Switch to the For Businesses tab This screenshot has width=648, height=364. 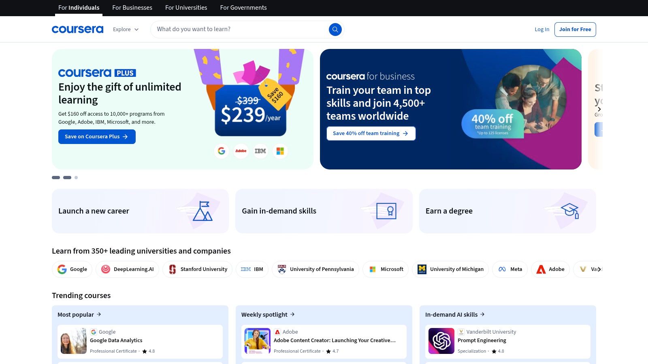[132, 8]
